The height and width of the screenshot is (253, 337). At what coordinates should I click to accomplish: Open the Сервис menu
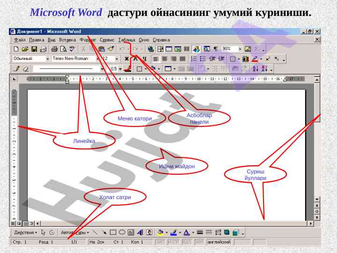[107, 40]
